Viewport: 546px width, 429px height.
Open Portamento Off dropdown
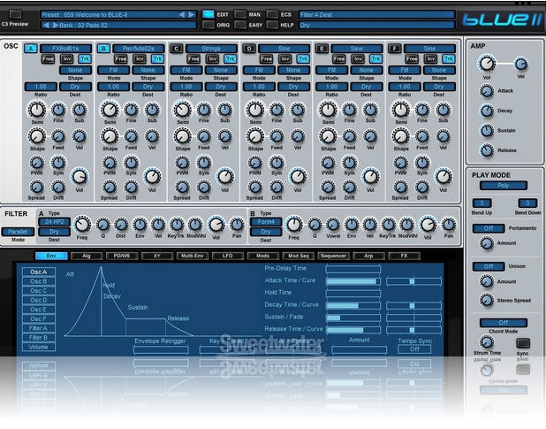pyautogui.click(x=489, y=228)
